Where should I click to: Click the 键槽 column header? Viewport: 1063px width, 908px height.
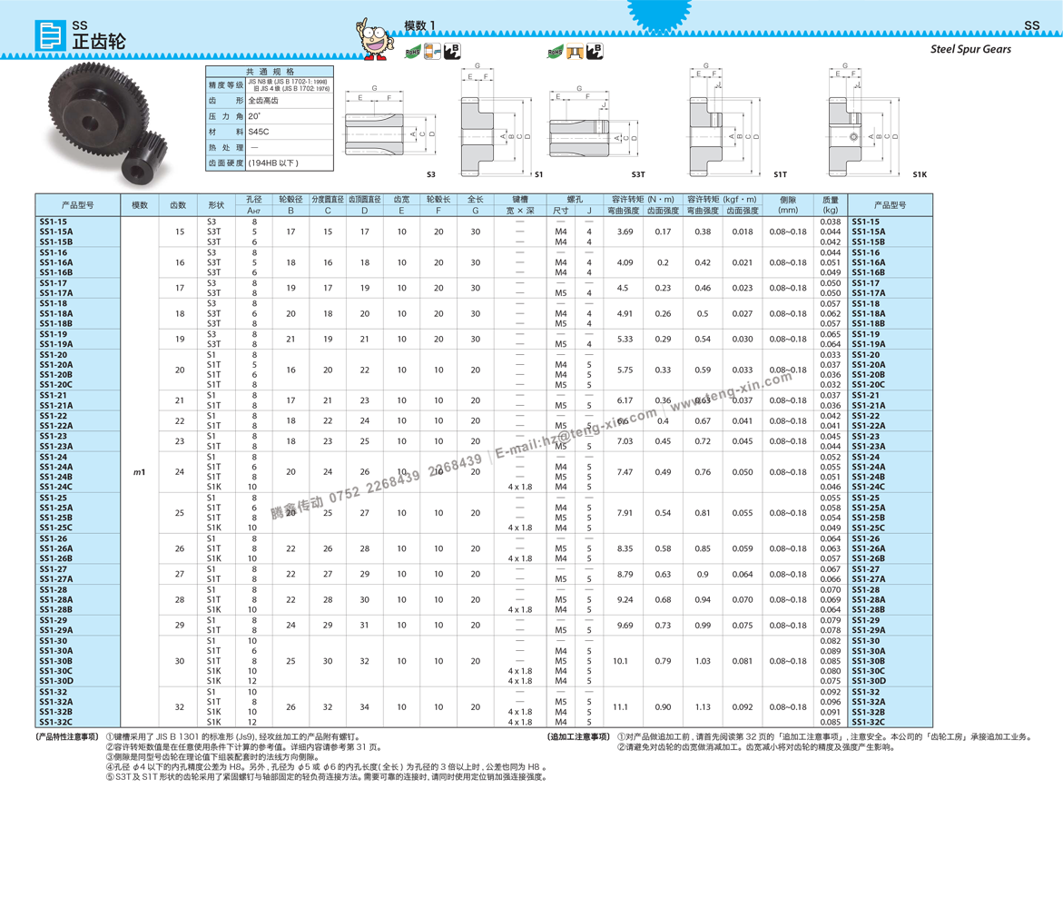(520, 199)
